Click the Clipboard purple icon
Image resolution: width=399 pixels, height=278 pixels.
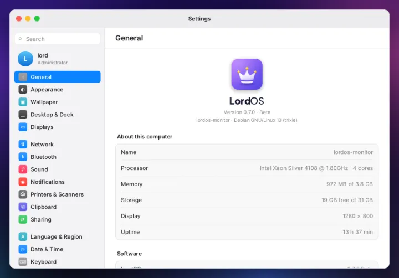coord(23,207)
